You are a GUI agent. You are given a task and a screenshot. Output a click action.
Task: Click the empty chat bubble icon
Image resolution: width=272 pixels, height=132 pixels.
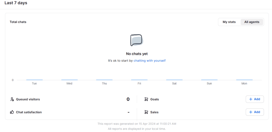(137, 41)
